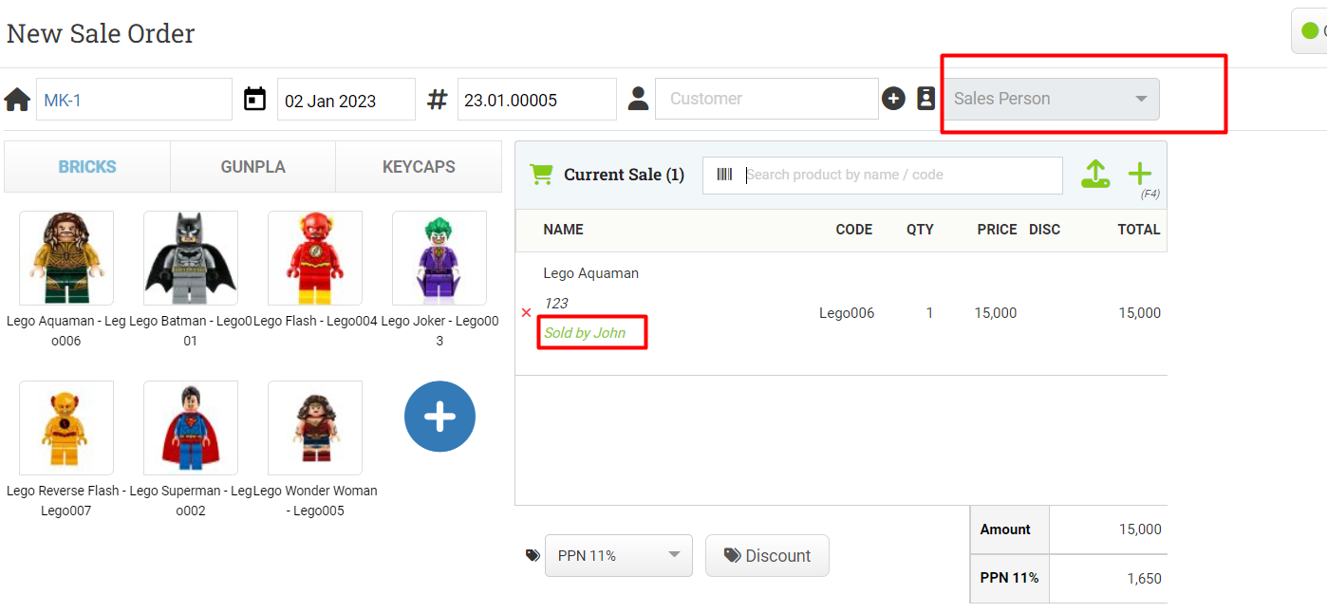Switch to the GUNPLA tab
The height and width of the screenshot is (613, 1327).
[252, 167]
